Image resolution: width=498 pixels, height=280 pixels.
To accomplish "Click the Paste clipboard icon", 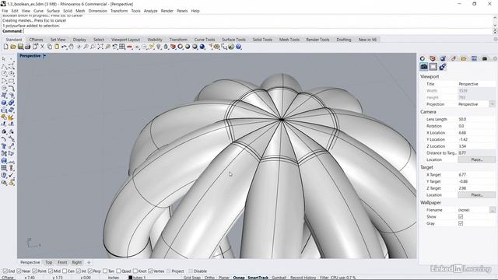I will click(x=57, y=47).
